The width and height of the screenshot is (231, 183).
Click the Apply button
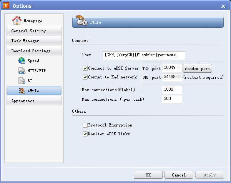[x=209, y=175]
